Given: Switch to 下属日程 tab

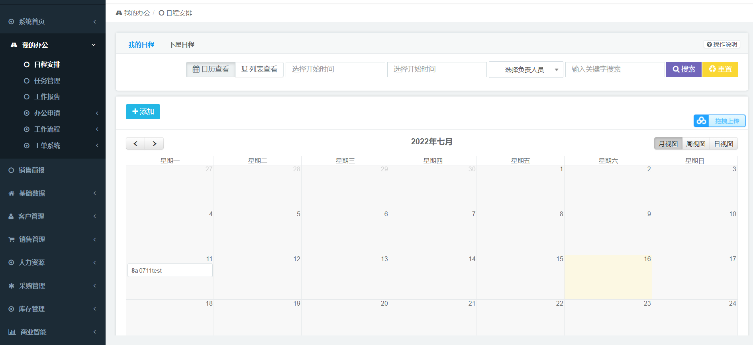Looking at the screenshot, I should [181, 45].
